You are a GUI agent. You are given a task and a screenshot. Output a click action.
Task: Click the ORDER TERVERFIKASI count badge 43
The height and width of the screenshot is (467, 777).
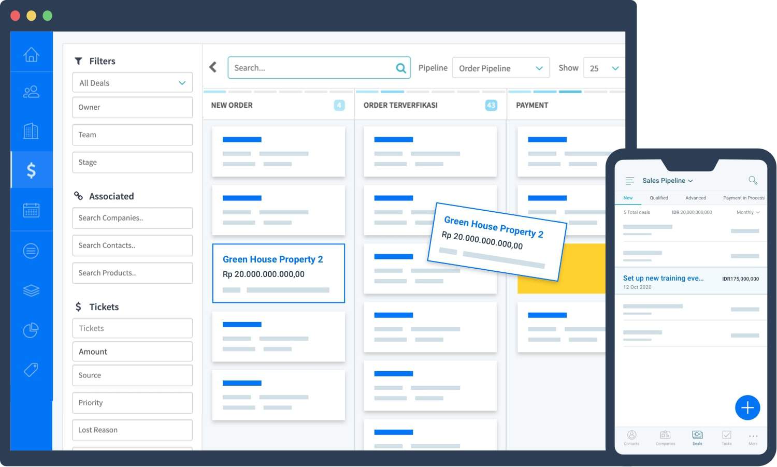tap(491, 105)
